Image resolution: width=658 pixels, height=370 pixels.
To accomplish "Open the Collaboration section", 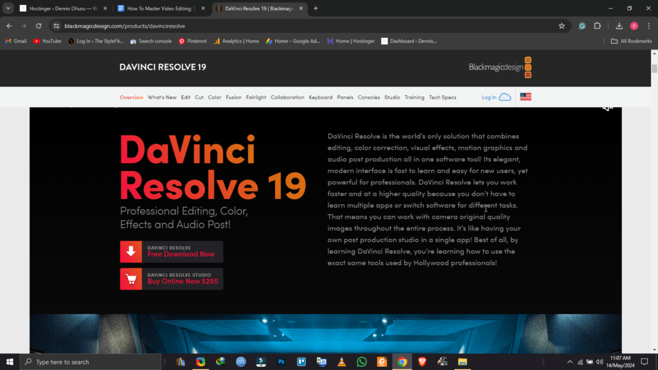I will (287, 98).
